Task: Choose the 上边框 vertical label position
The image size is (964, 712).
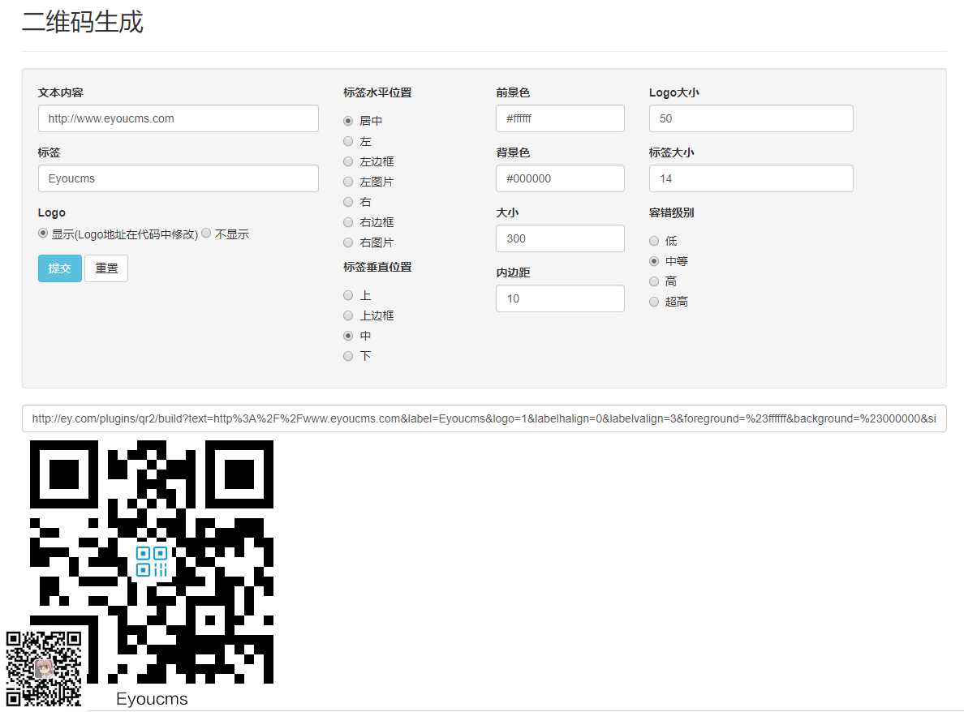Action: 347,315
